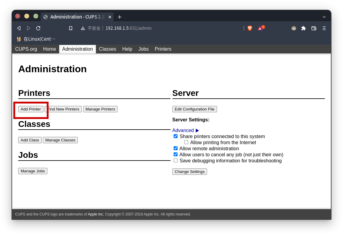Open the Brave wallet icon

[x=314, y=28]
